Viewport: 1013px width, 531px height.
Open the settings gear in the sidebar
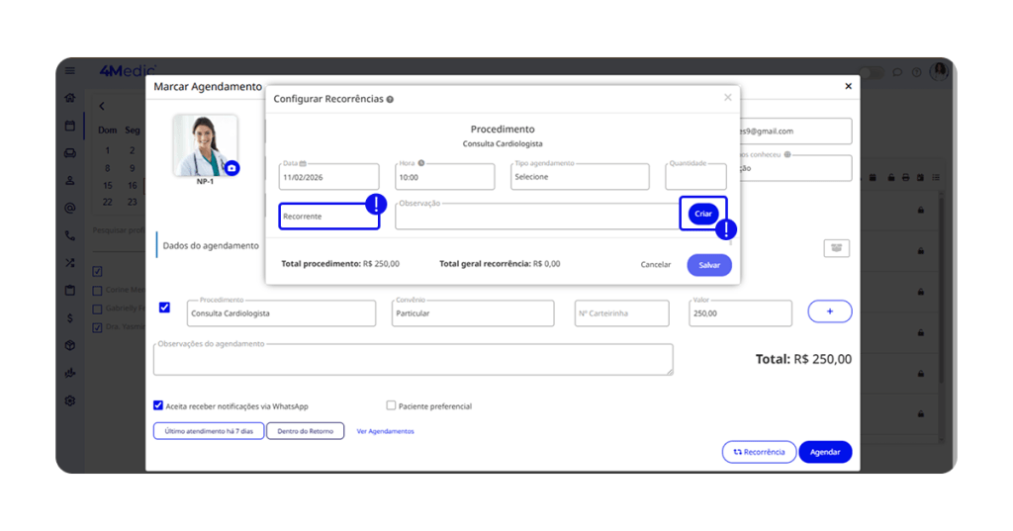[70, 401]
